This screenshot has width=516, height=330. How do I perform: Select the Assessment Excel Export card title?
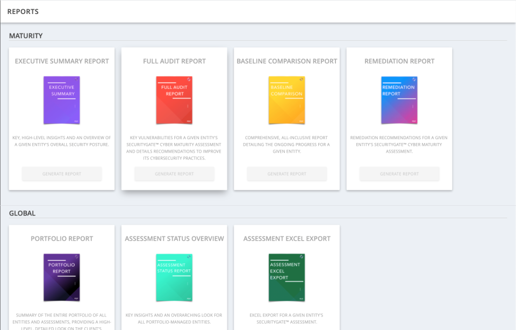click(286, 238)
